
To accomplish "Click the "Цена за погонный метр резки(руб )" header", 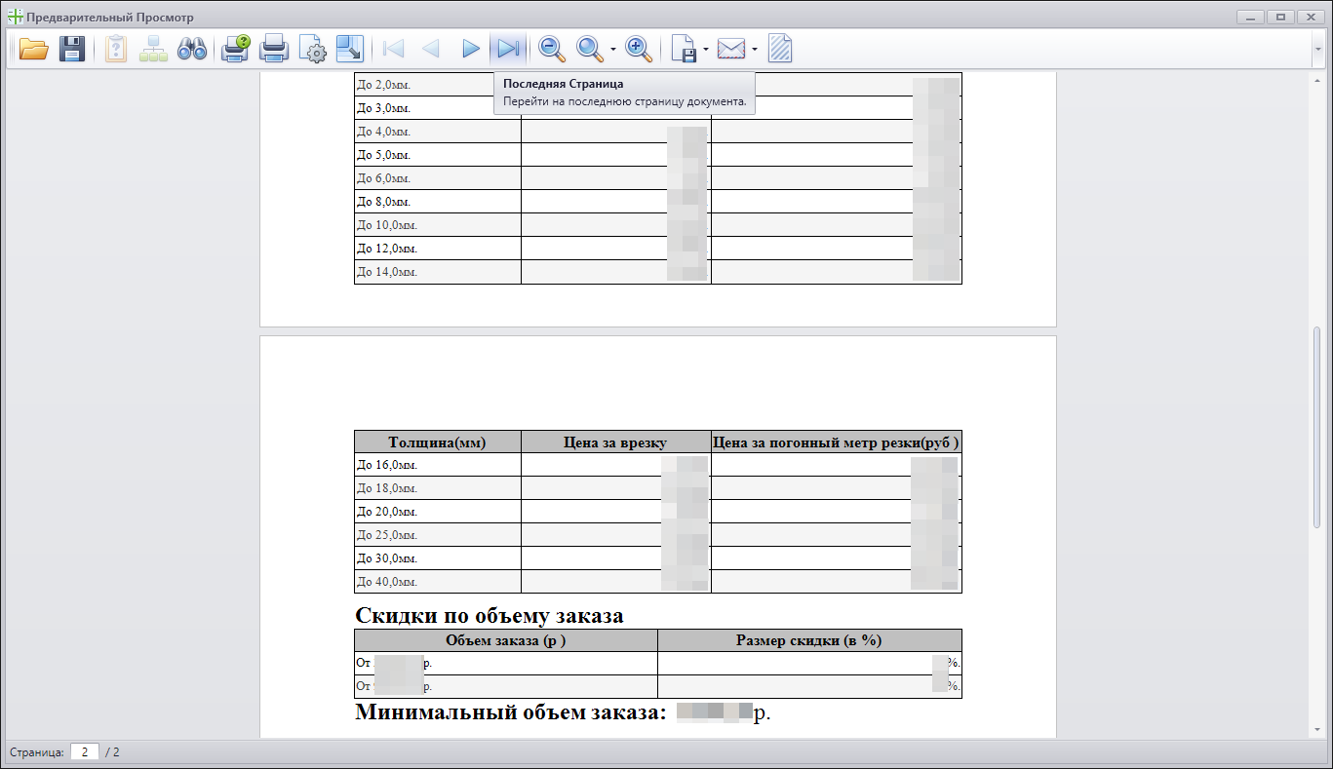I will click(837, 442).
